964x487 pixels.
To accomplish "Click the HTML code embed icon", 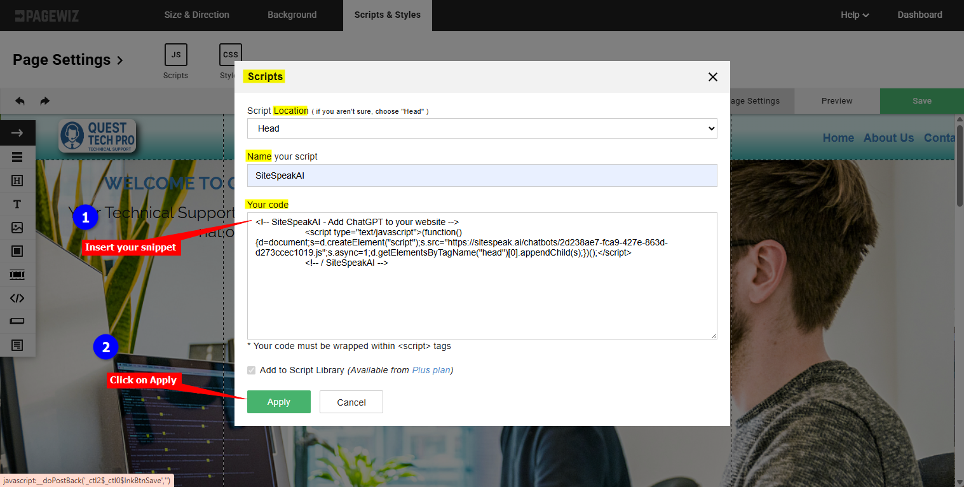I will [x=17, y=298].
